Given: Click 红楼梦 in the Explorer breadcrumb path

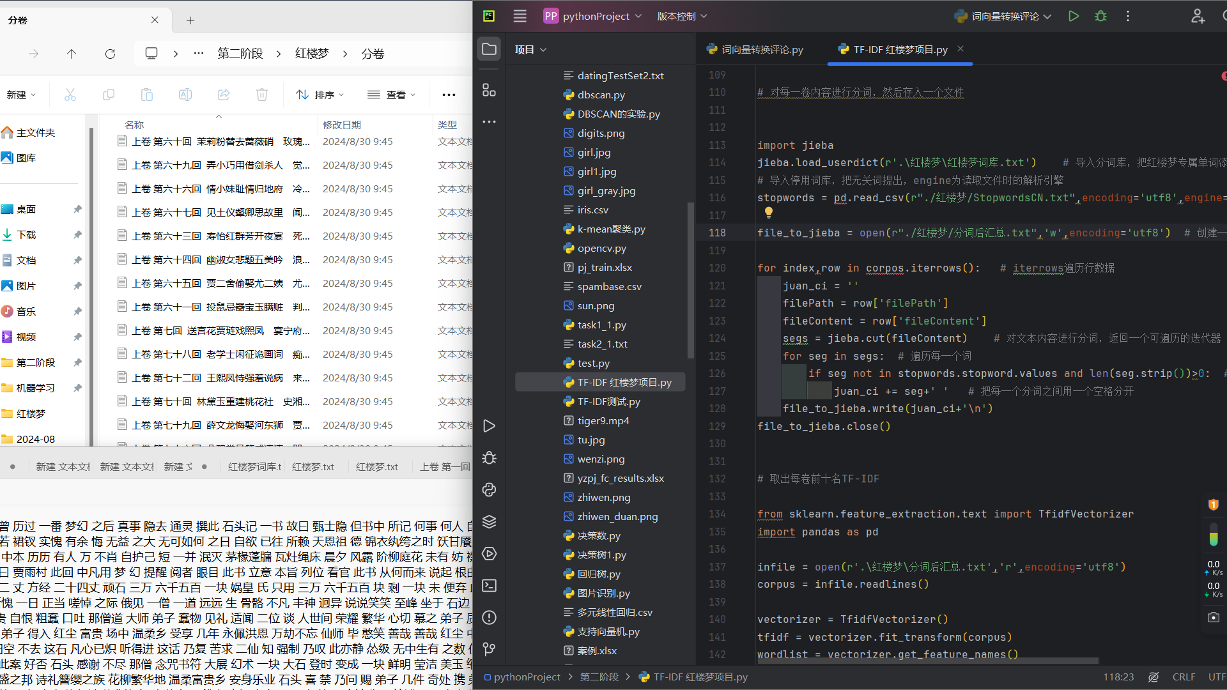Looking at the screenshot, I should [311, 54].
